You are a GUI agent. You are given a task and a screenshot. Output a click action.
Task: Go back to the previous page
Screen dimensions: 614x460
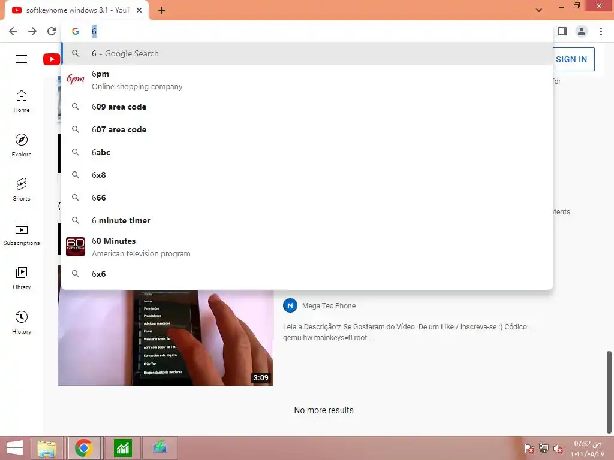(x=13, y=31)
